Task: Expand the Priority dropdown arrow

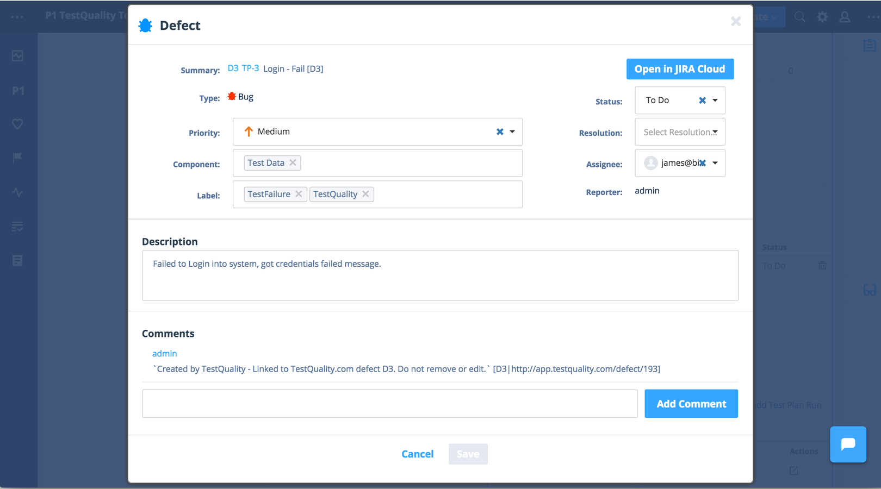Action: 512,131
